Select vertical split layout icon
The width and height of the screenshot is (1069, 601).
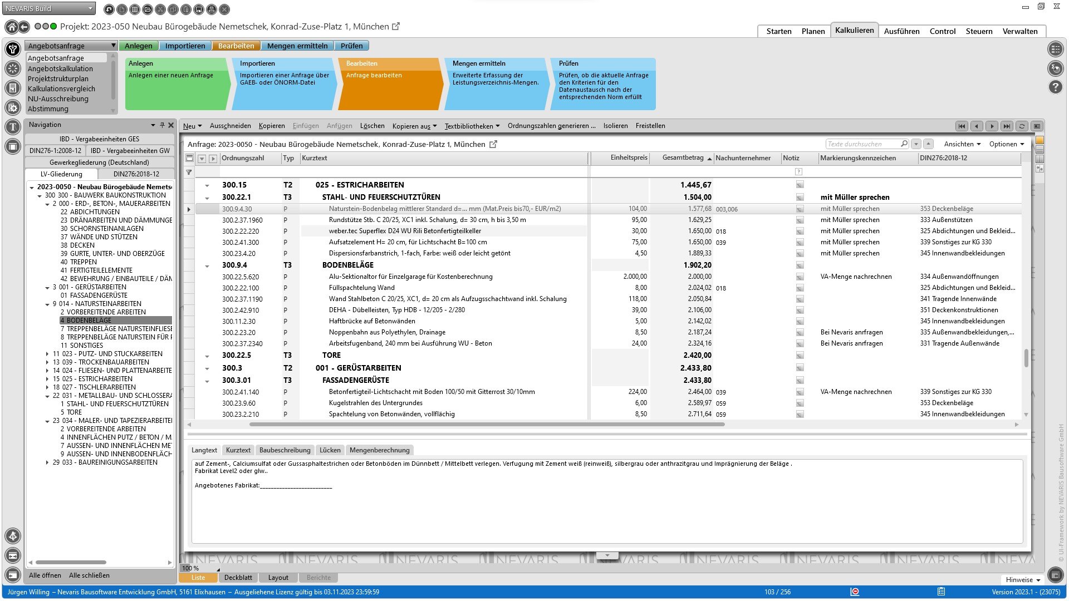[x=1039, y=159]
